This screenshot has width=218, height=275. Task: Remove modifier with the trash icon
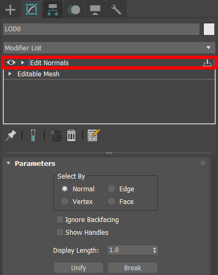(71, 136)
